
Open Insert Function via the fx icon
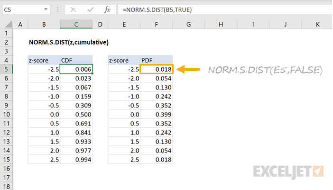pyautogui.click(x=107, y=9)
